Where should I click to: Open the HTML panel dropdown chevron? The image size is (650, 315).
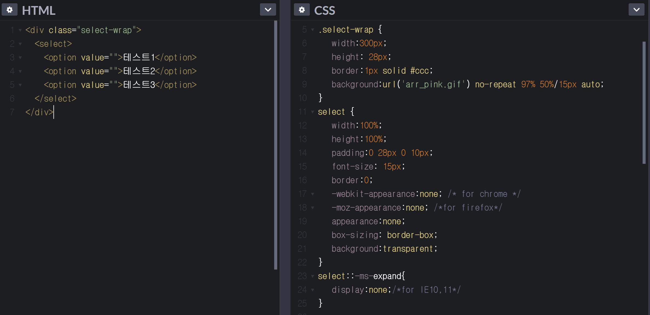[x=268, y=10]
